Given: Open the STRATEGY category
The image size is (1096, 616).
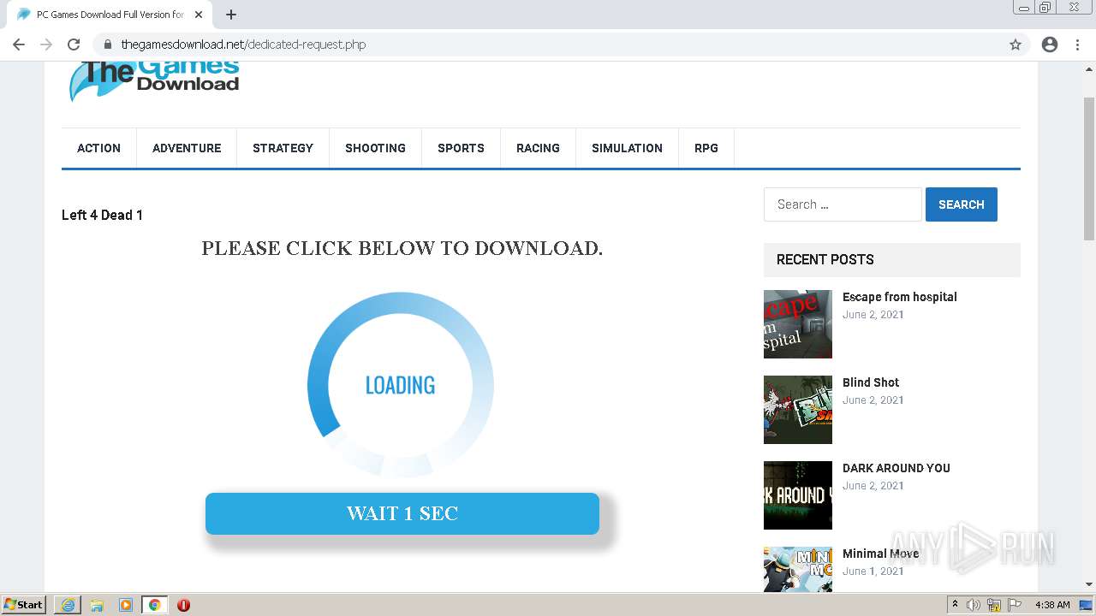Looking at the screenshot, I should coord(283,148).
